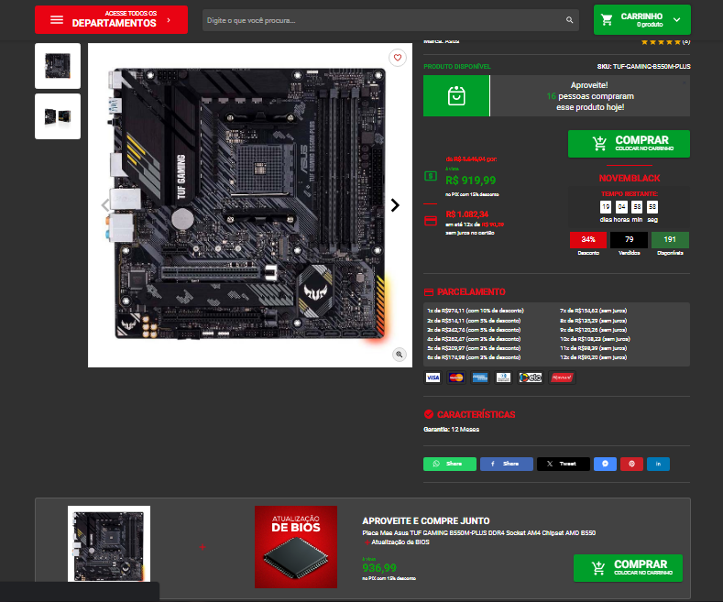Click the main green COMPRAR button
This screenshot has height=602, width=723.
coord(629,144)
